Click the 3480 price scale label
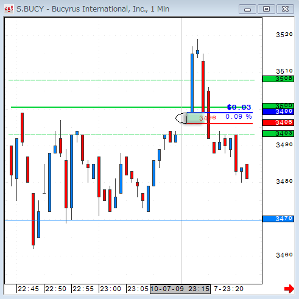The image size is (299, 299). tap(284, 181)
